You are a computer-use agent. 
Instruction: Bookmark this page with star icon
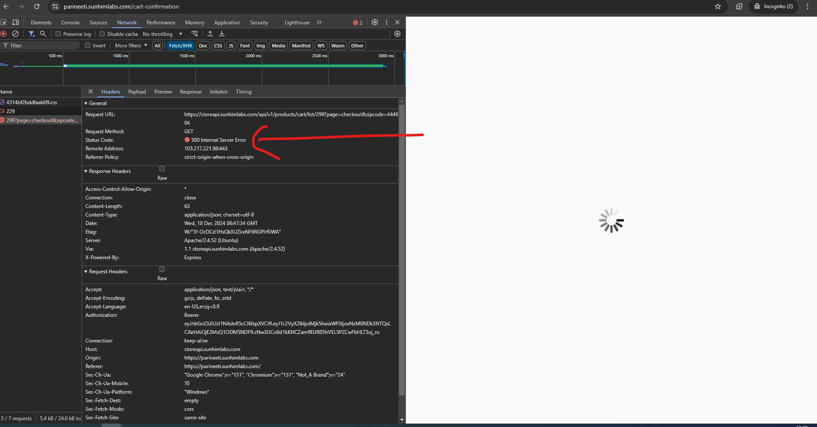pyautogui.click(x=718, y=6)
